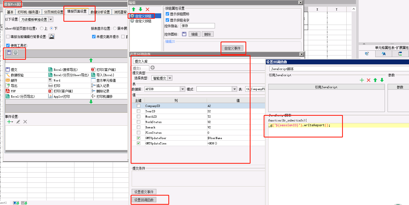Image resolution: width=409 pixels, height=205 pixels.
Task: Add the 导入[Excel] import tool
Action: (x=103, y=75)
